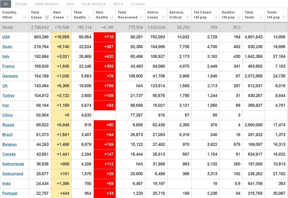Screen dimensions: 288x198
Task: Click UK new deaths cell +768
Action: coord(105,86)
